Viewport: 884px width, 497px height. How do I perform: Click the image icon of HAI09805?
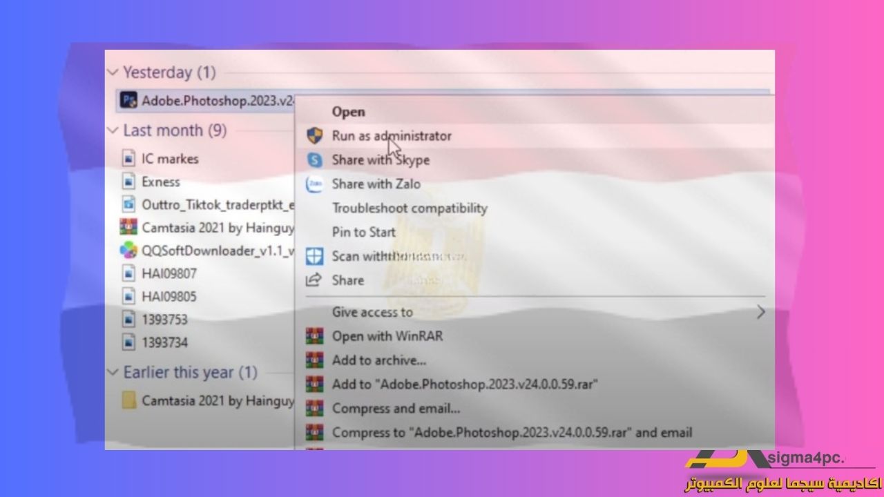click(128, 296)
